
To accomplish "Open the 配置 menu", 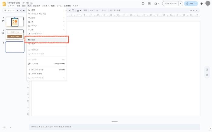I will tap(53, 6).
